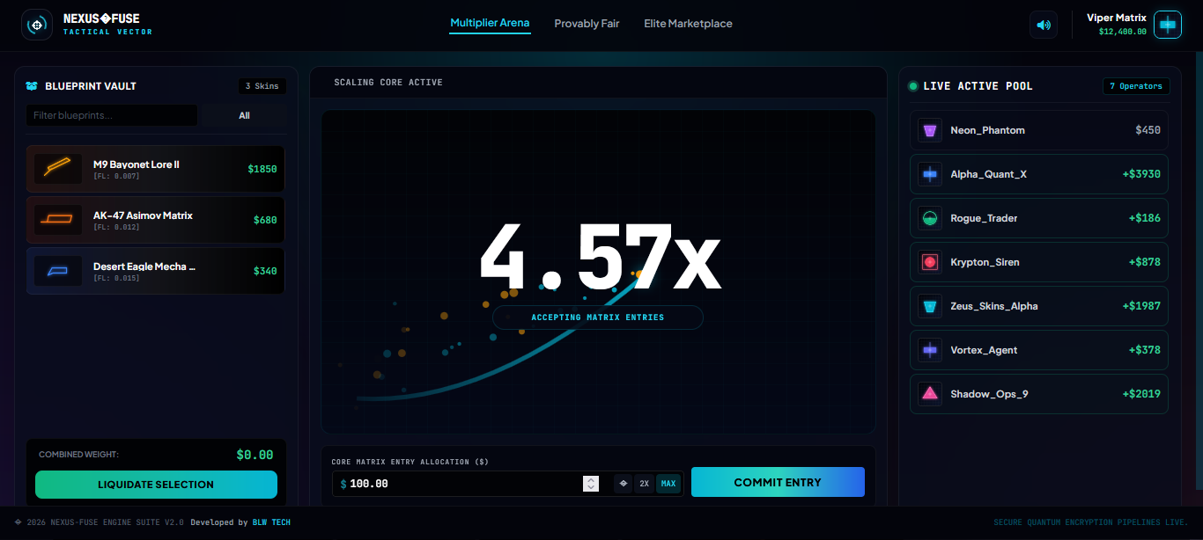
Task: Open the Elite Marketplace tab
Action: click(688, 24)
